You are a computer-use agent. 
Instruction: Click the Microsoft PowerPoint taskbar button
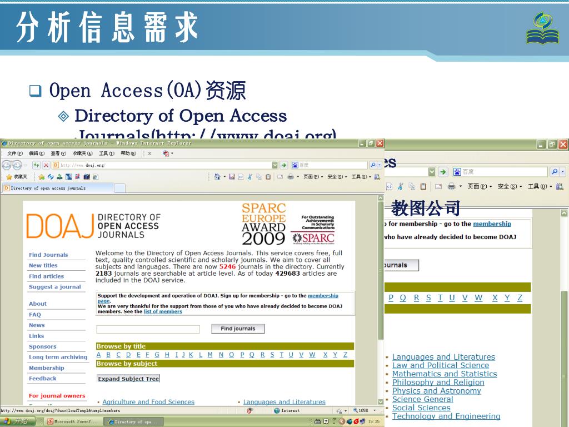73,421
